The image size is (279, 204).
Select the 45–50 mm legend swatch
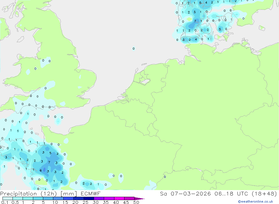(x=129, y=198)
